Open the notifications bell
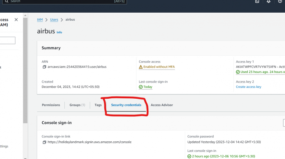 pyautogui.click(x=268, y=2)
